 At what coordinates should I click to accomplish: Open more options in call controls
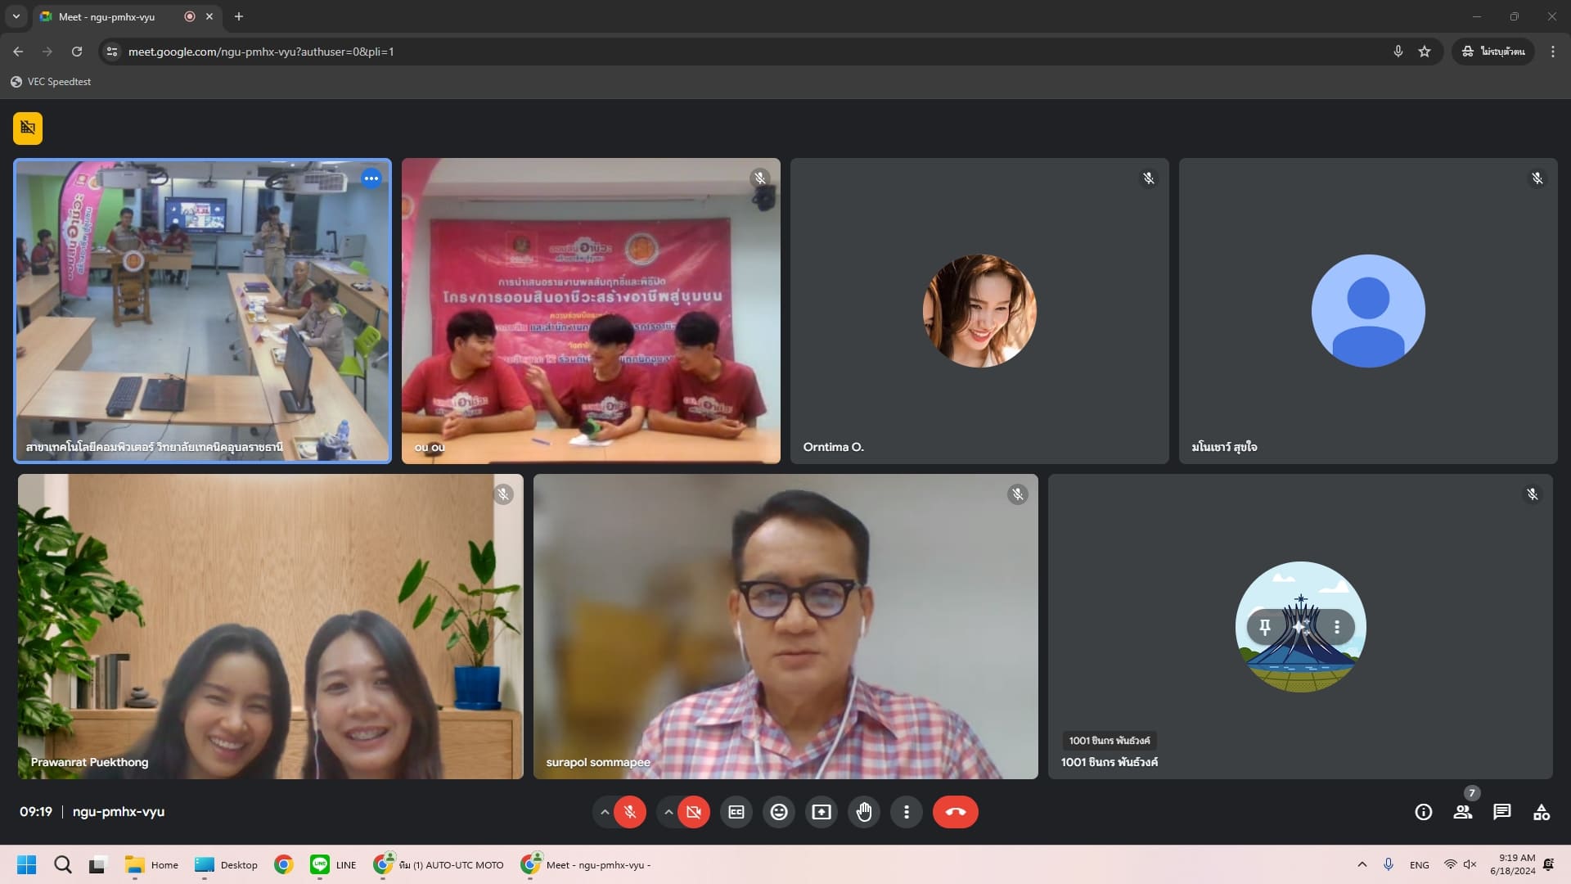click(907, 812)
